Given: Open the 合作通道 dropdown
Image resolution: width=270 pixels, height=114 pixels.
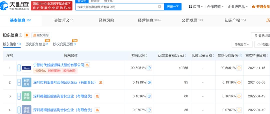Looking at the screenshot, I should 215,7.
